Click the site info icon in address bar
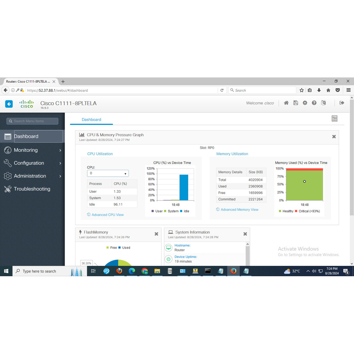Screen dimensions: 354x354 (x=13, y=90)
